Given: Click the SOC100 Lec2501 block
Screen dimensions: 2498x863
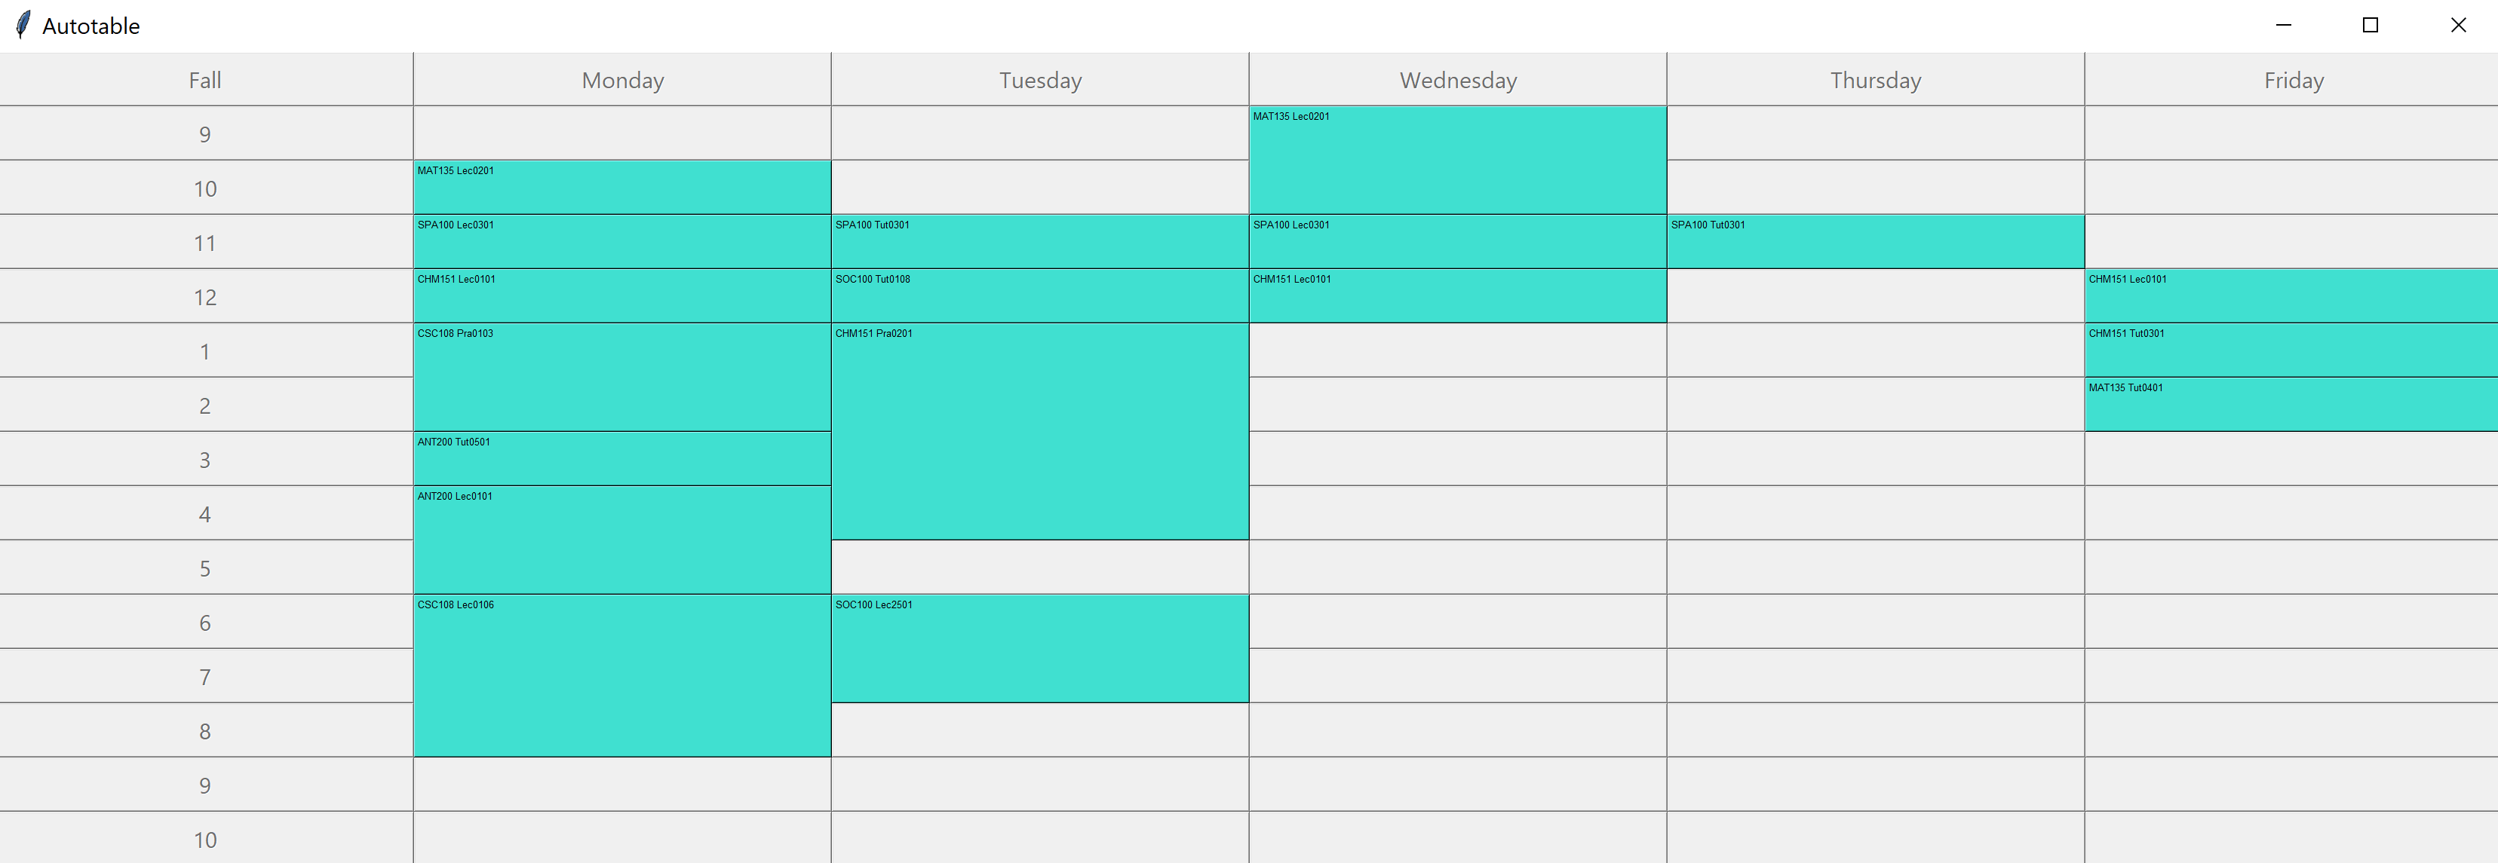Looking at the screenshot, I should [1041, 649].
